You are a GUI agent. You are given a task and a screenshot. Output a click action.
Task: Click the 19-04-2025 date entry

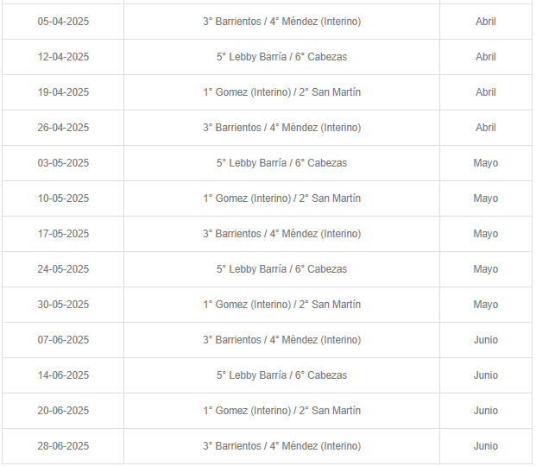(x=63, y=92)
